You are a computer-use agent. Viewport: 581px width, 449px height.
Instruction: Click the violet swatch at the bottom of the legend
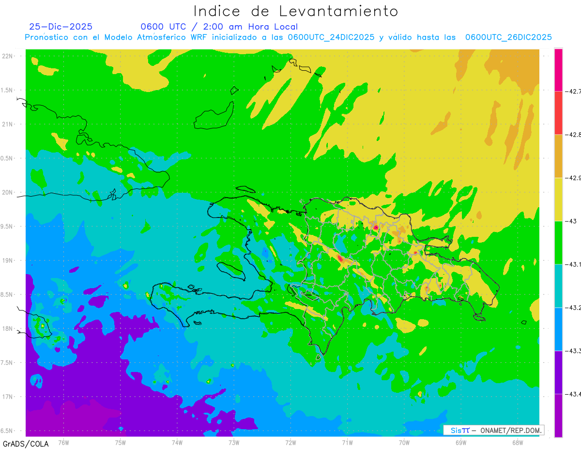point(558,415)
